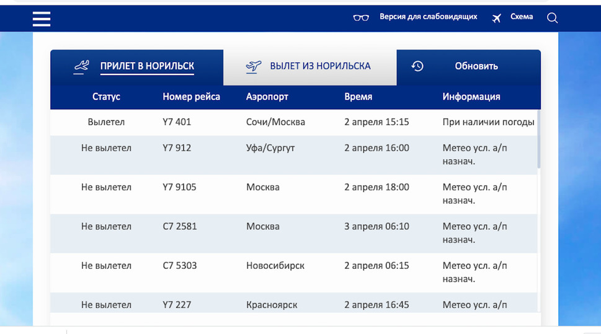Select time 2 апреля 18:00
This screenshot has width=601, height=334.
coord(376,187)
